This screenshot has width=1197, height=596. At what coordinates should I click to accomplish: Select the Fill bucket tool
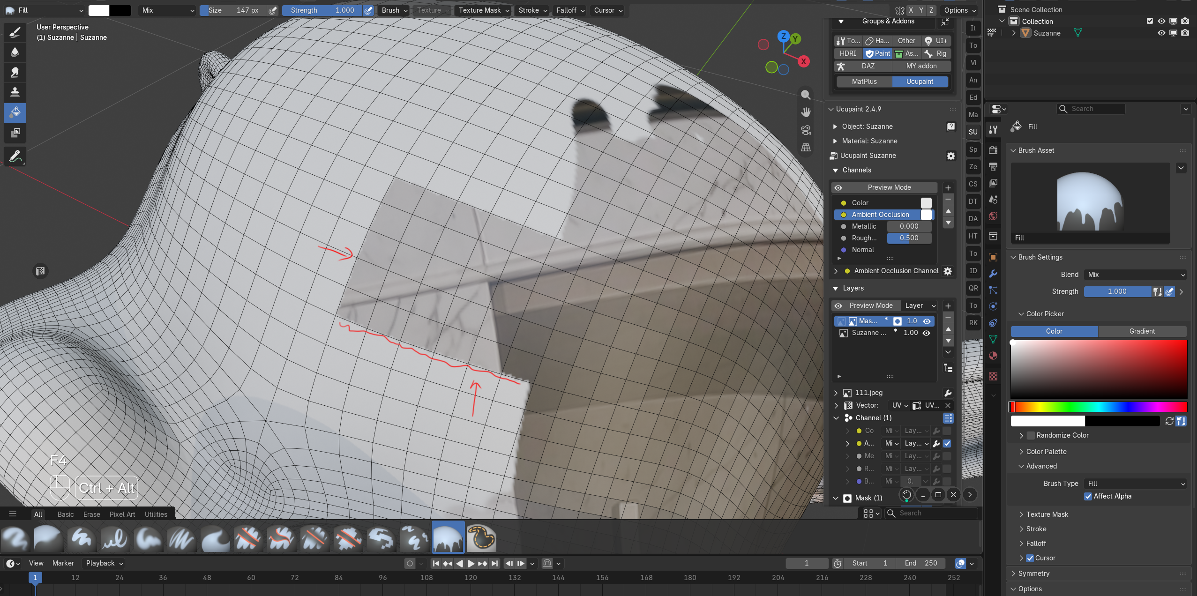pos(15,112)
